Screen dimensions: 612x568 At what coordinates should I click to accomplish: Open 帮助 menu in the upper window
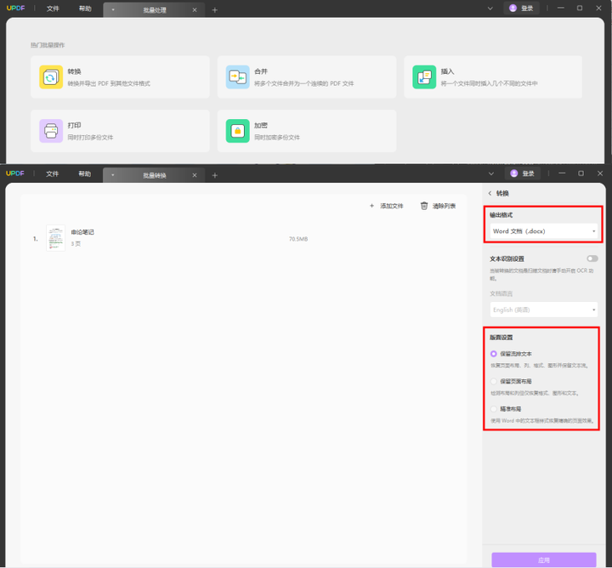pyautogui.click(x=85, y=9)
